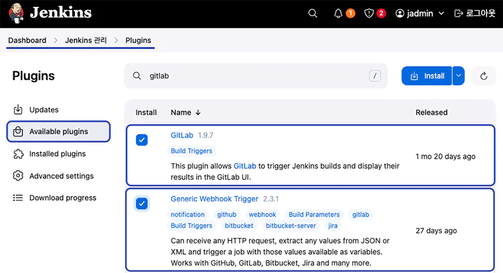Click the 로그아웃 logout link
This screenshot has width=503, height=273.
(x=475, y=13)
